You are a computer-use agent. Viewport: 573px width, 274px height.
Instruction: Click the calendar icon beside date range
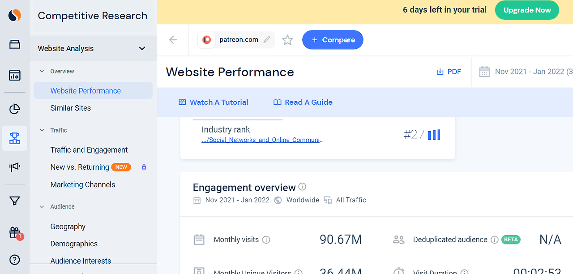tap(484, 72)
